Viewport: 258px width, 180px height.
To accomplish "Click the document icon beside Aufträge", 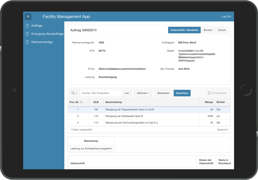I will click(27, 25).
